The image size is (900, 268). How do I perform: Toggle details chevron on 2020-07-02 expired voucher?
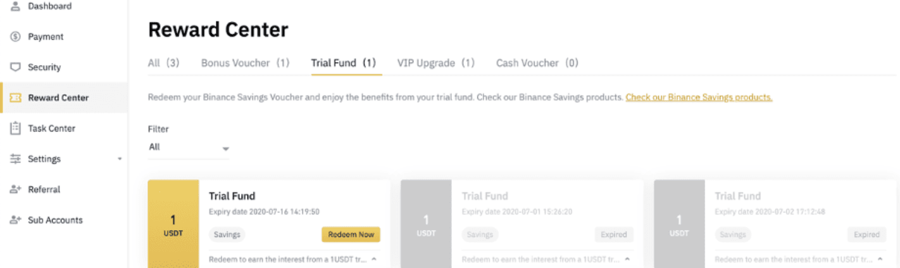coord(880,259)
